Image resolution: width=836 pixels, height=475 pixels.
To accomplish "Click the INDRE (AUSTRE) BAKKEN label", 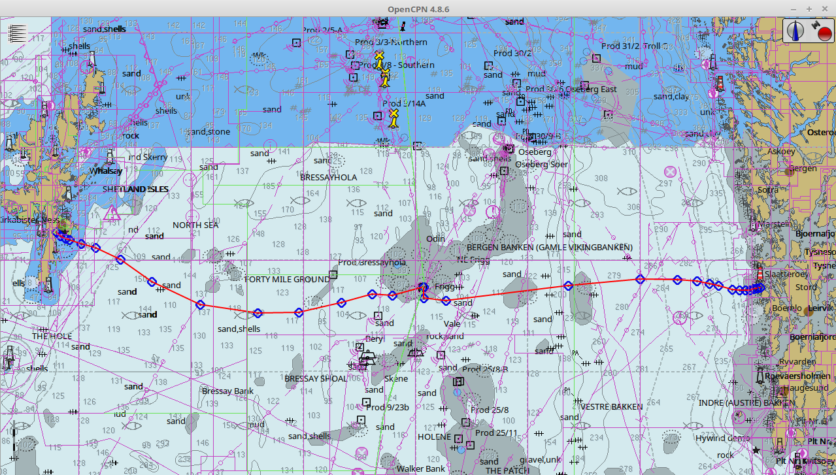I will [x=747, y=403].
